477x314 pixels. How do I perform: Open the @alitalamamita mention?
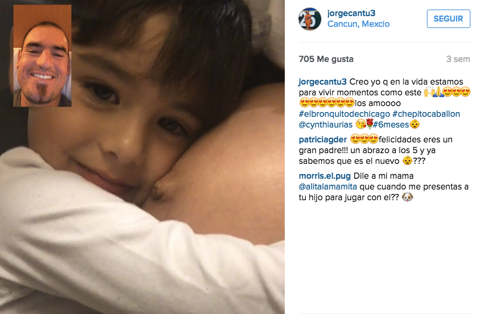click(328, 186)
